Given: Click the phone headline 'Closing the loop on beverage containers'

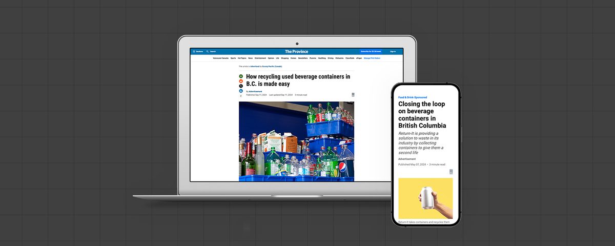Looking at the screenshot, I should click(422, 114).
